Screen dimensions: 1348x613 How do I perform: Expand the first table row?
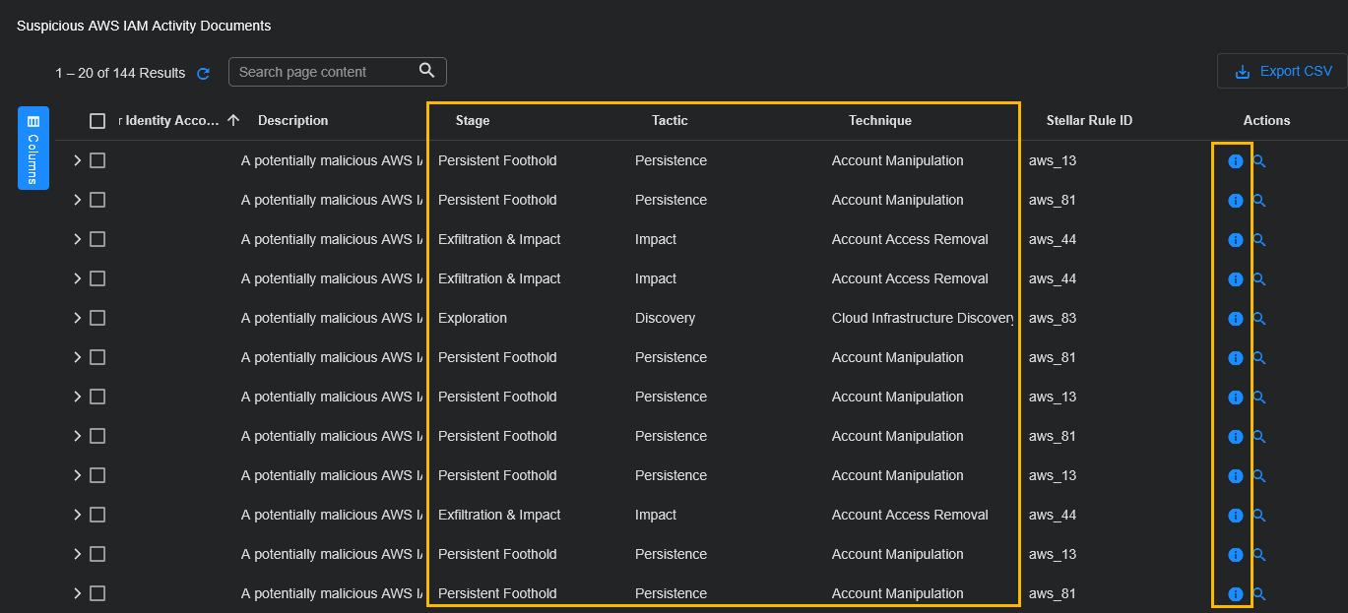coord(78,160)
